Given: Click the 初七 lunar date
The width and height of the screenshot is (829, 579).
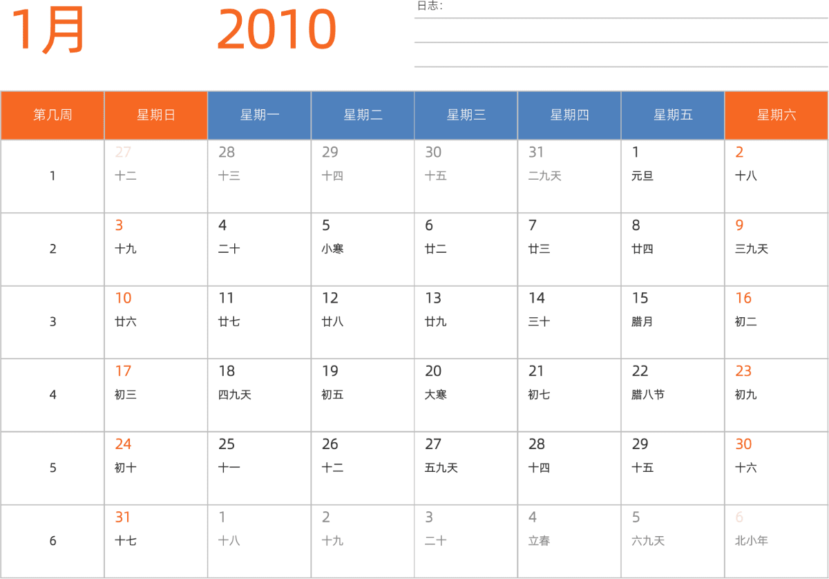Looking at the screenshot, I should pos(540,395).
